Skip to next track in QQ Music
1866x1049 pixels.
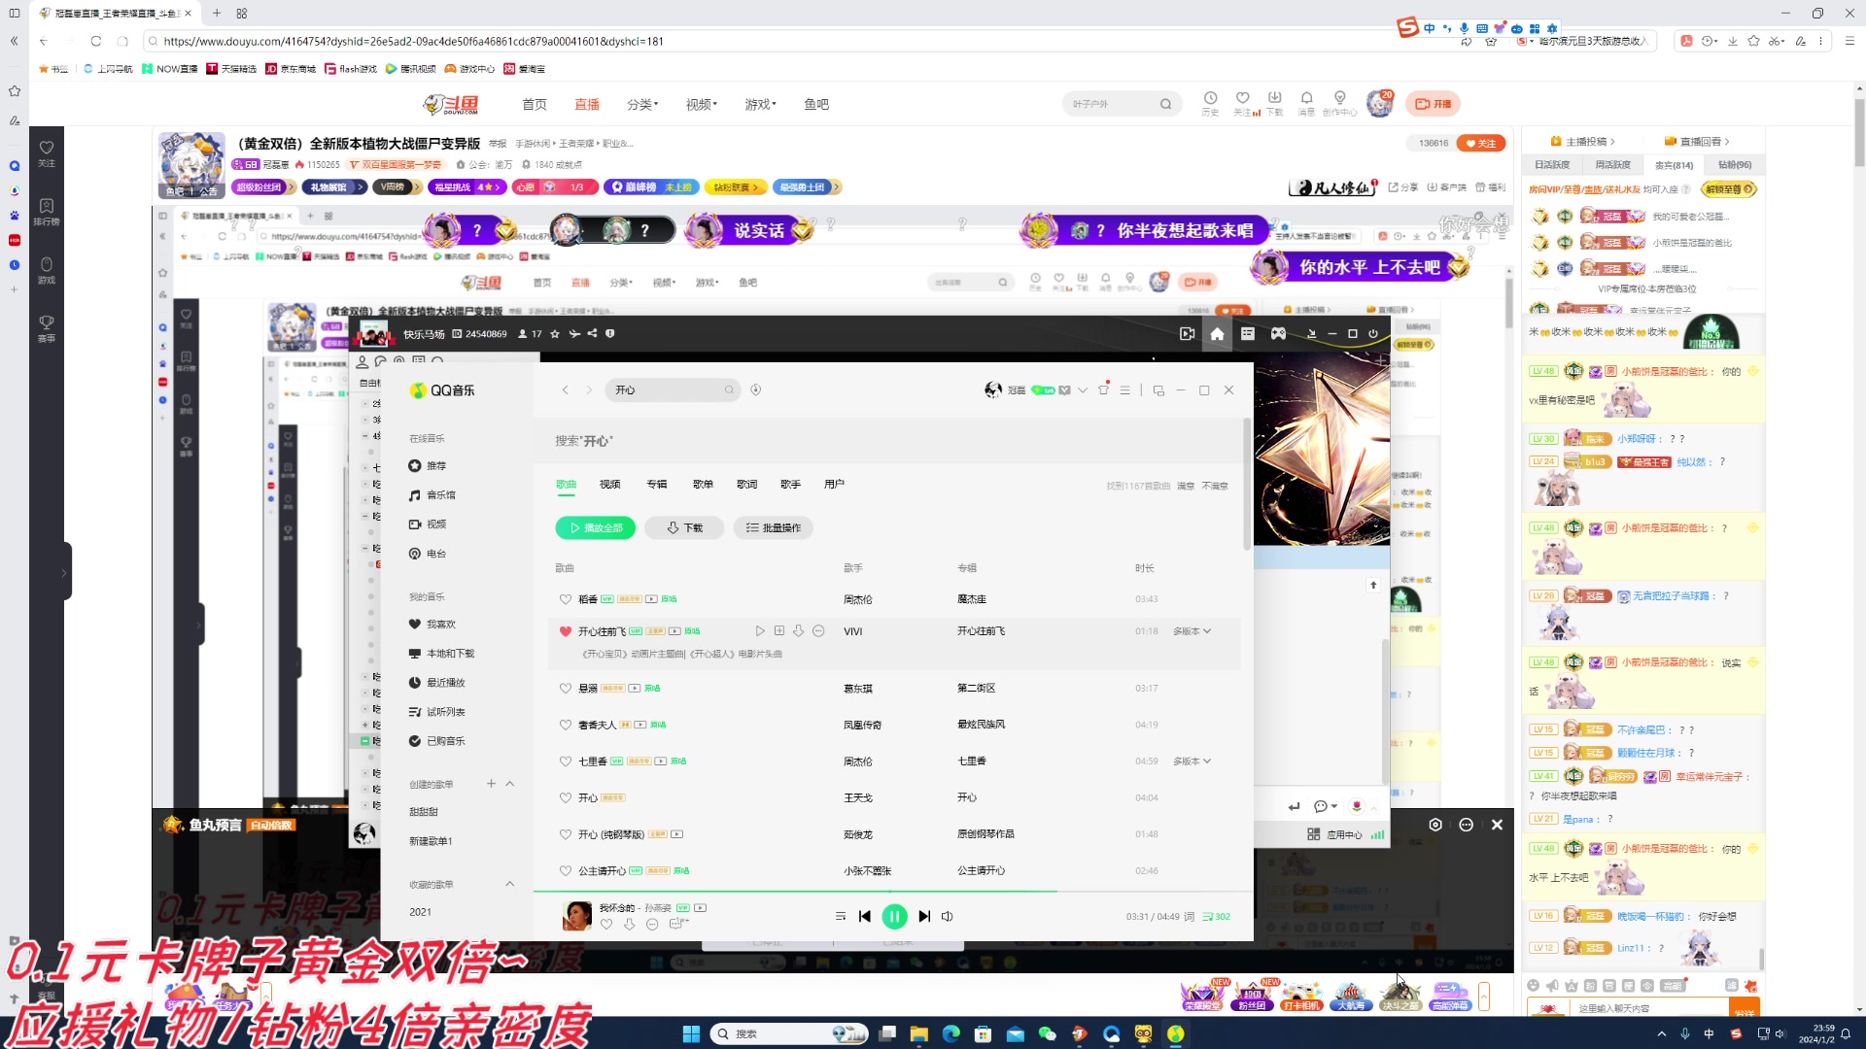(x=924, y=916)
